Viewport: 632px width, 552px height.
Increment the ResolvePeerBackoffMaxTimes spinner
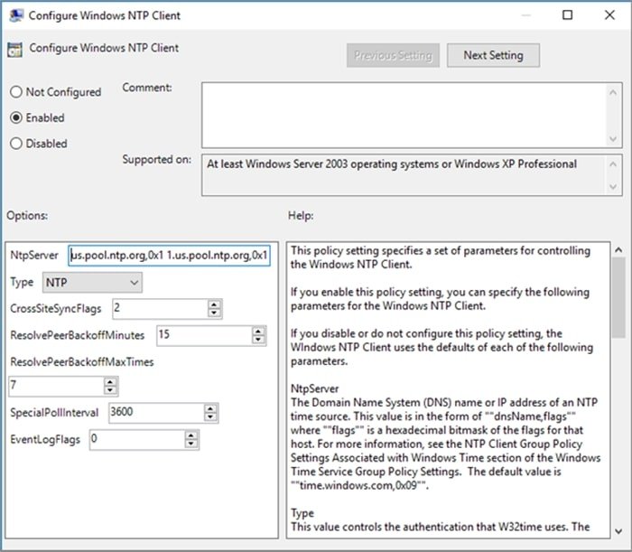(x=110, y=382)
